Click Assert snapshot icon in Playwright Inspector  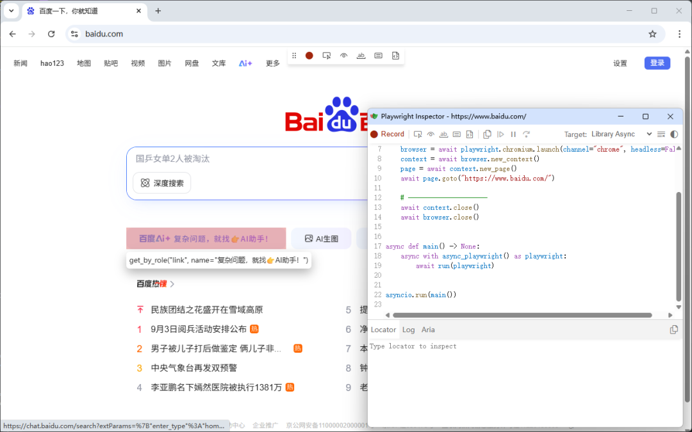coord(470,134)
